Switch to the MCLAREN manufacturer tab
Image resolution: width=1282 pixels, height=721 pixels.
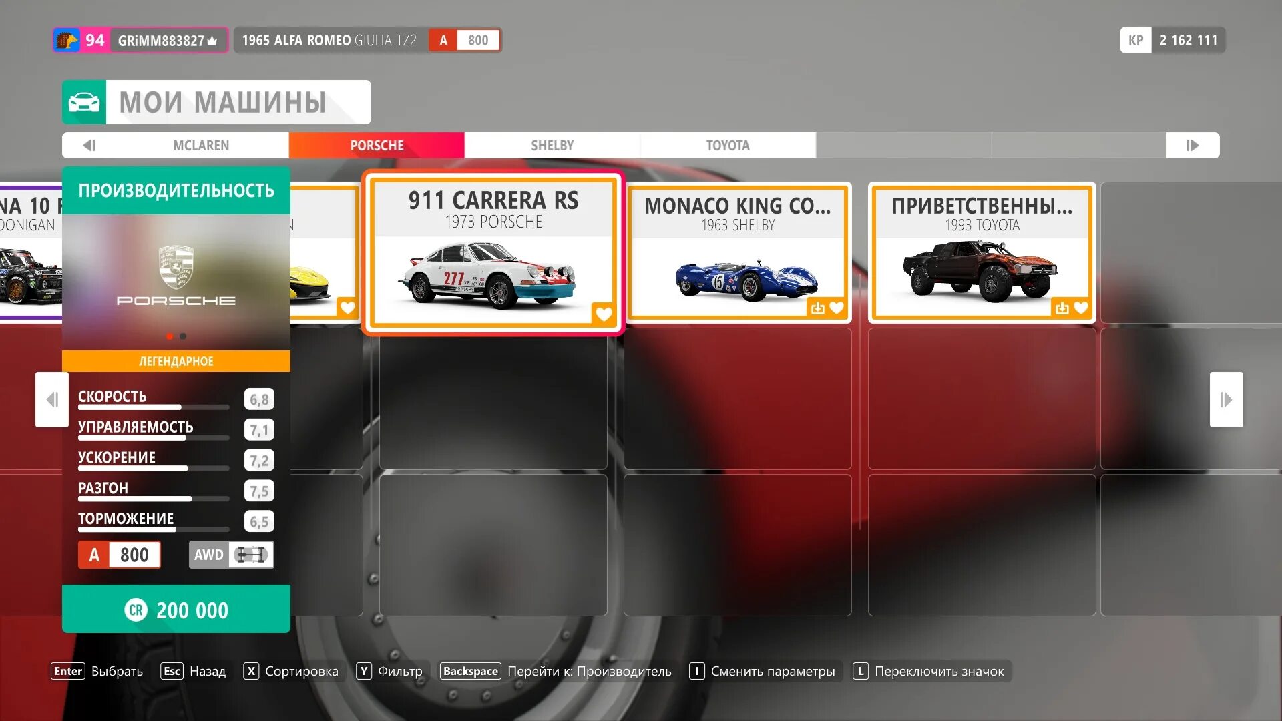(201, 145)
